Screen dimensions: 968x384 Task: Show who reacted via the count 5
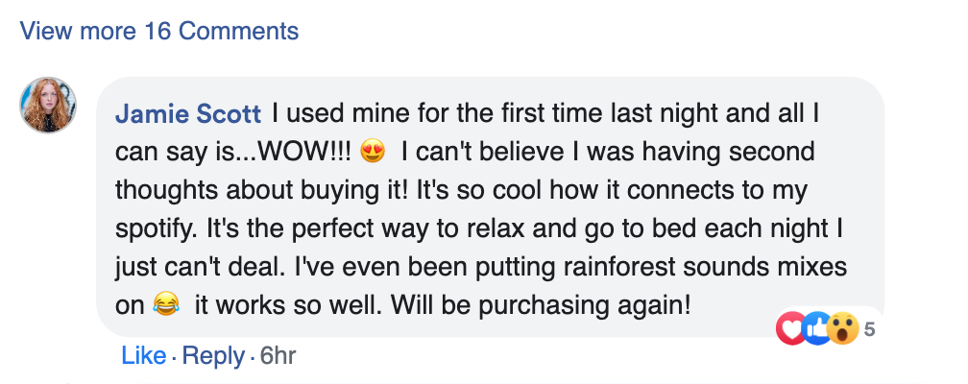(x=870, y=330)
